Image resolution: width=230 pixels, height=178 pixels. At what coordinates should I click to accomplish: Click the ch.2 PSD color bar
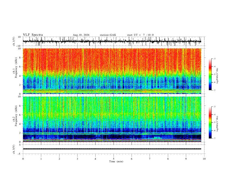click(210, 122)
